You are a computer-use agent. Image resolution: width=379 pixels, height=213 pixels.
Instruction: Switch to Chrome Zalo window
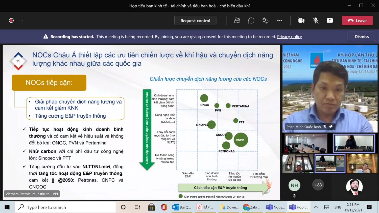pyautogui.click(x=252, y=207)
